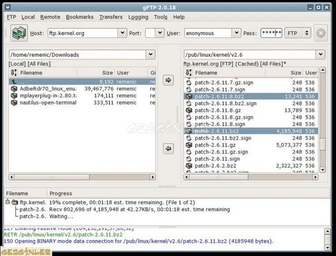This screenshot has width=336, height=256.
Task: Click the local pane horizontal scrollbar thumb
Action: tap(52, 177)
